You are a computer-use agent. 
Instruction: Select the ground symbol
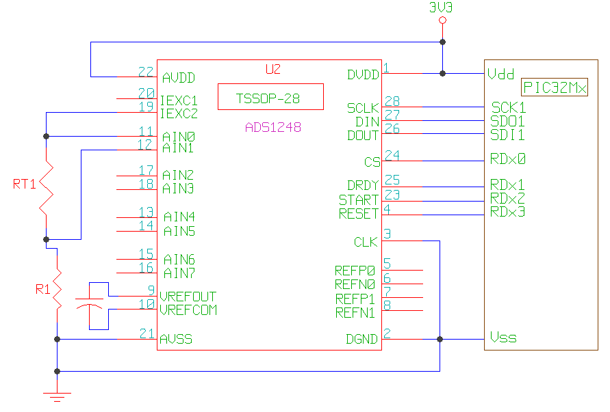pos(58,397)
